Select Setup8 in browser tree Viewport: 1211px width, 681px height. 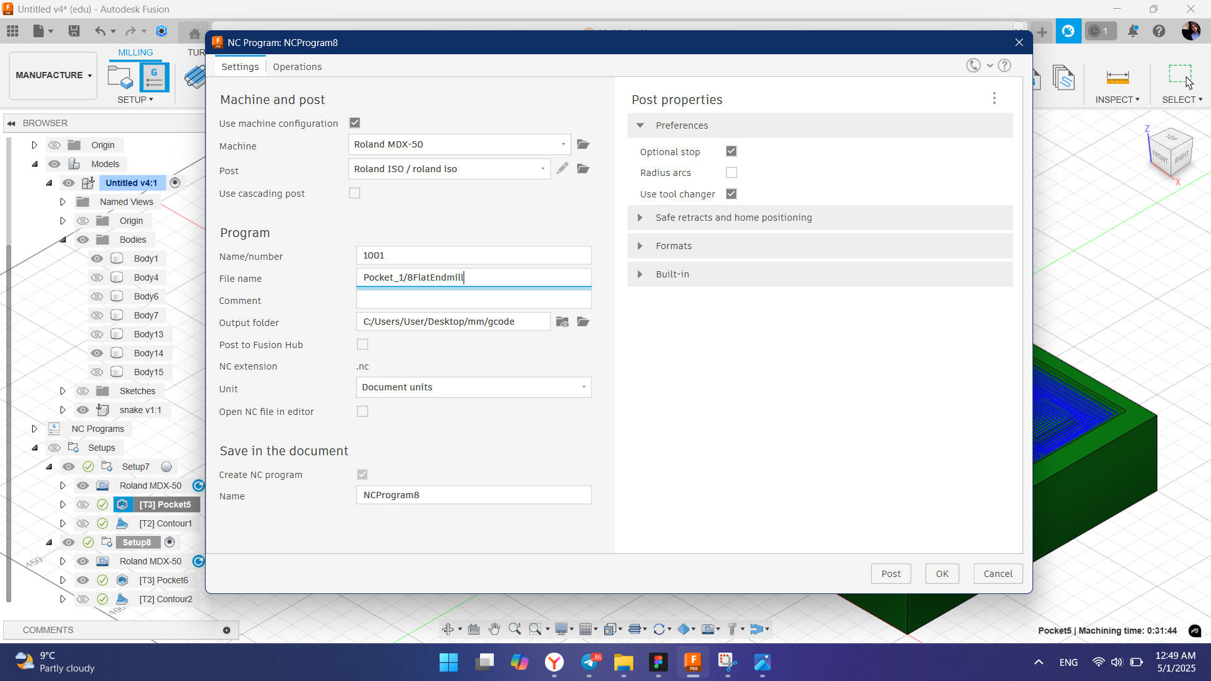tap(137, 542)
